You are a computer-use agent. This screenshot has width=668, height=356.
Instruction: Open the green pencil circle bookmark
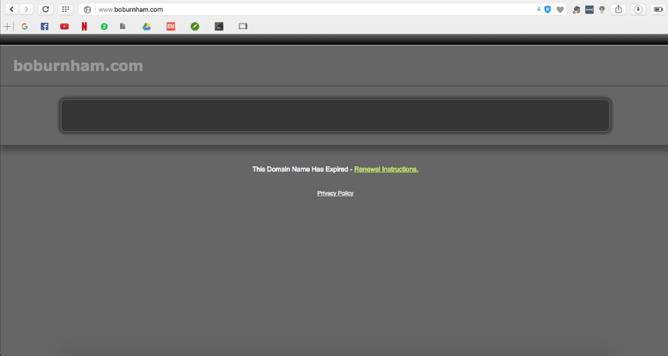coord(195,26)
